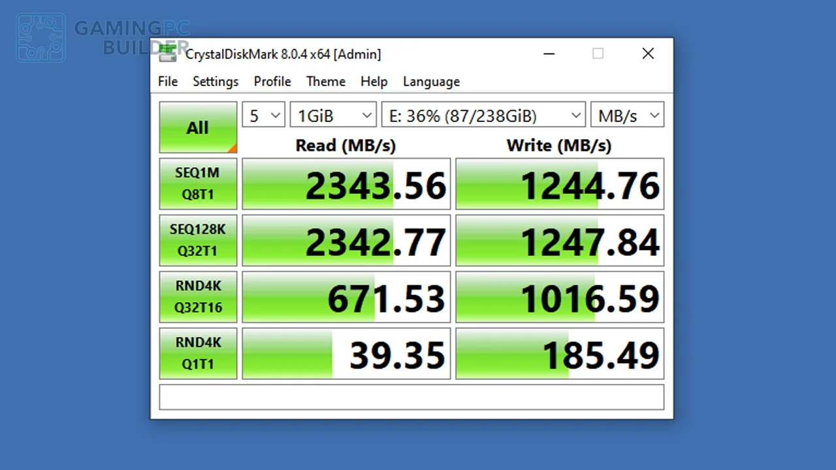836x470 pixels.
Task: Open the Settings menu
Action: (x=216, y=82)
